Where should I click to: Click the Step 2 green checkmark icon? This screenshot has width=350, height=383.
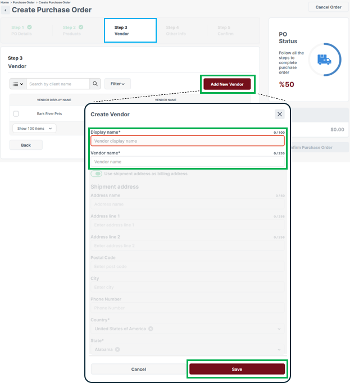click(x=80, y=27)
